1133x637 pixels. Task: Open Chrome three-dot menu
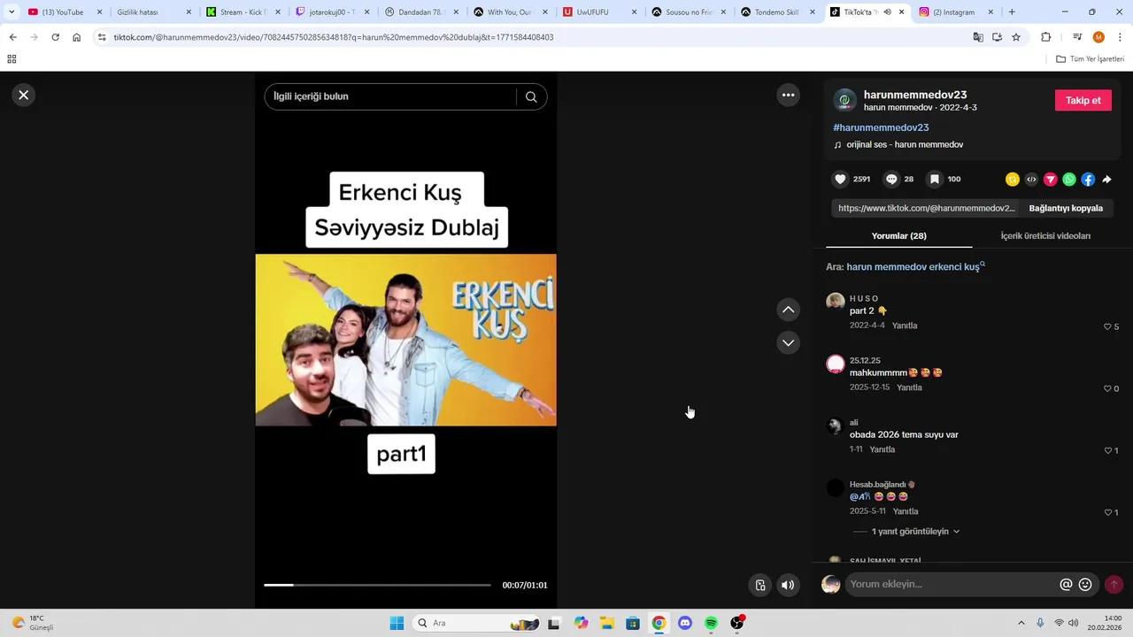click(1120, 37)
